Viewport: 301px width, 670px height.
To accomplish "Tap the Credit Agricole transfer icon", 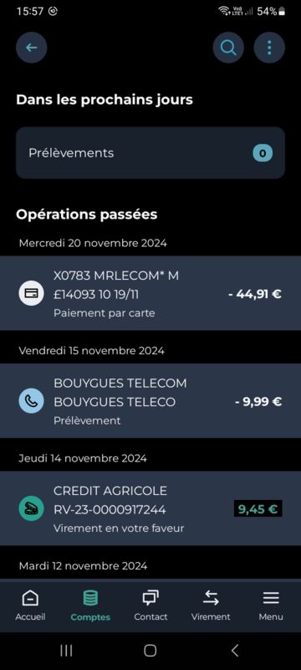I will pyautogui.click(x=31, y=508).
